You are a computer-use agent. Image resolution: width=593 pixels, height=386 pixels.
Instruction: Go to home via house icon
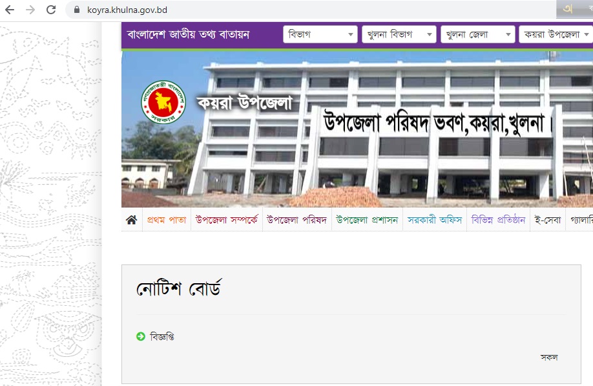tap(132, 220)
